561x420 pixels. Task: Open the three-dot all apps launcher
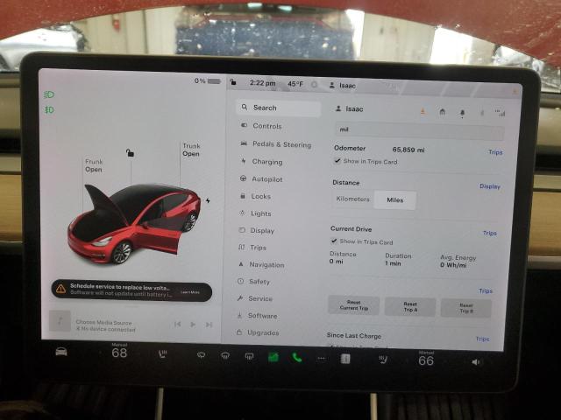click(322, 358)
